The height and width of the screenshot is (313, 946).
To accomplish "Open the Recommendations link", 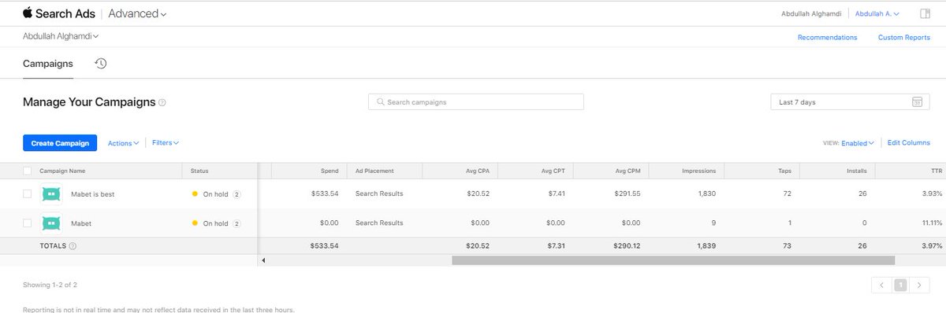I will coord(827,37).
